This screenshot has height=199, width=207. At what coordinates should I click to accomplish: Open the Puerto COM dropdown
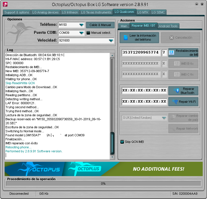pyautogui.click(x=81, y=33)
